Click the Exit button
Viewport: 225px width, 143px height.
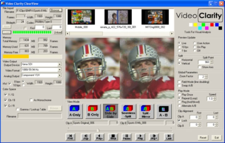pyautogui.click(x=217, y=138)
